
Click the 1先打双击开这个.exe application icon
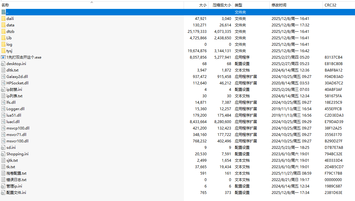[3, 57]
